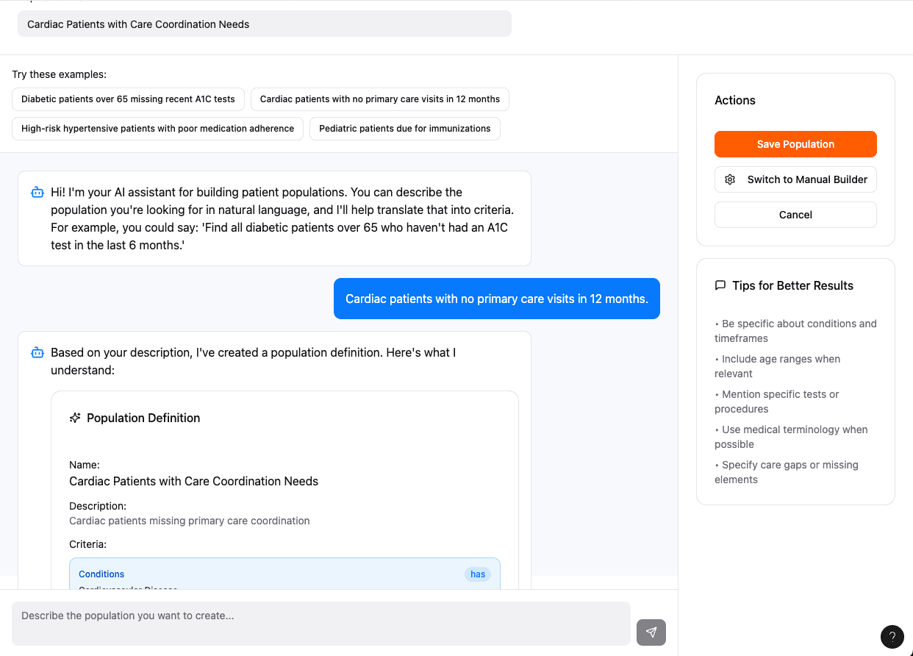The height and width of the screenshot is (656, 913).
Task: Click the Conditions criteria card label
Action: [x=101, y=574]
